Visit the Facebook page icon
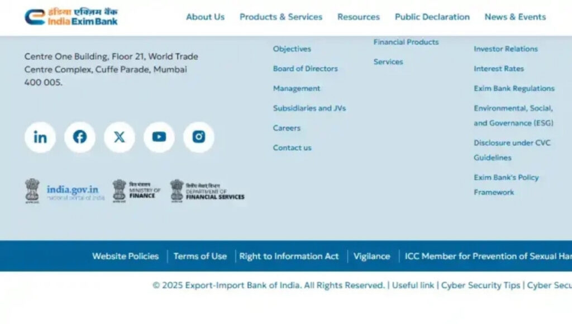 [x=80, y=137]
